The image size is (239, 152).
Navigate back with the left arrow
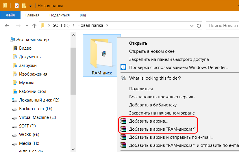pos(8,26)
